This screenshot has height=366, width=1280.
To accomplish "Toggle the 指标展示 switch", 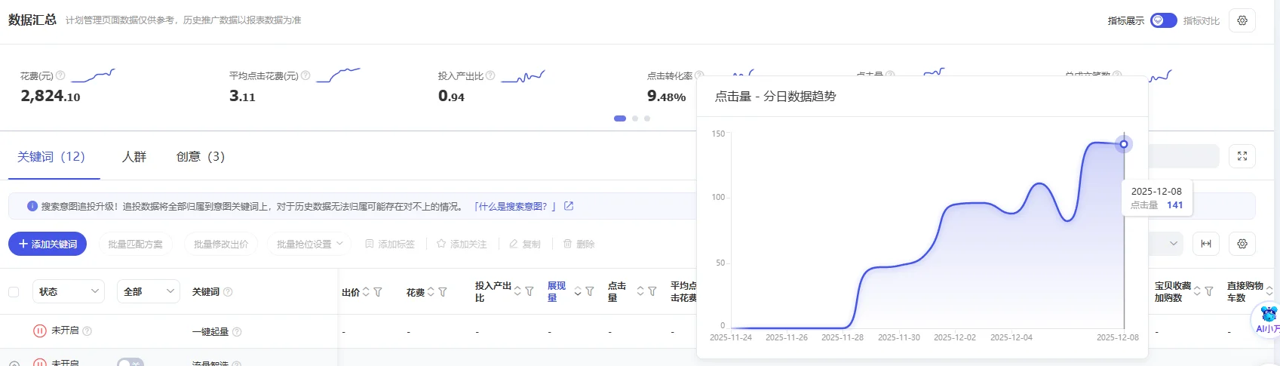I will [x=1163, y=20].
